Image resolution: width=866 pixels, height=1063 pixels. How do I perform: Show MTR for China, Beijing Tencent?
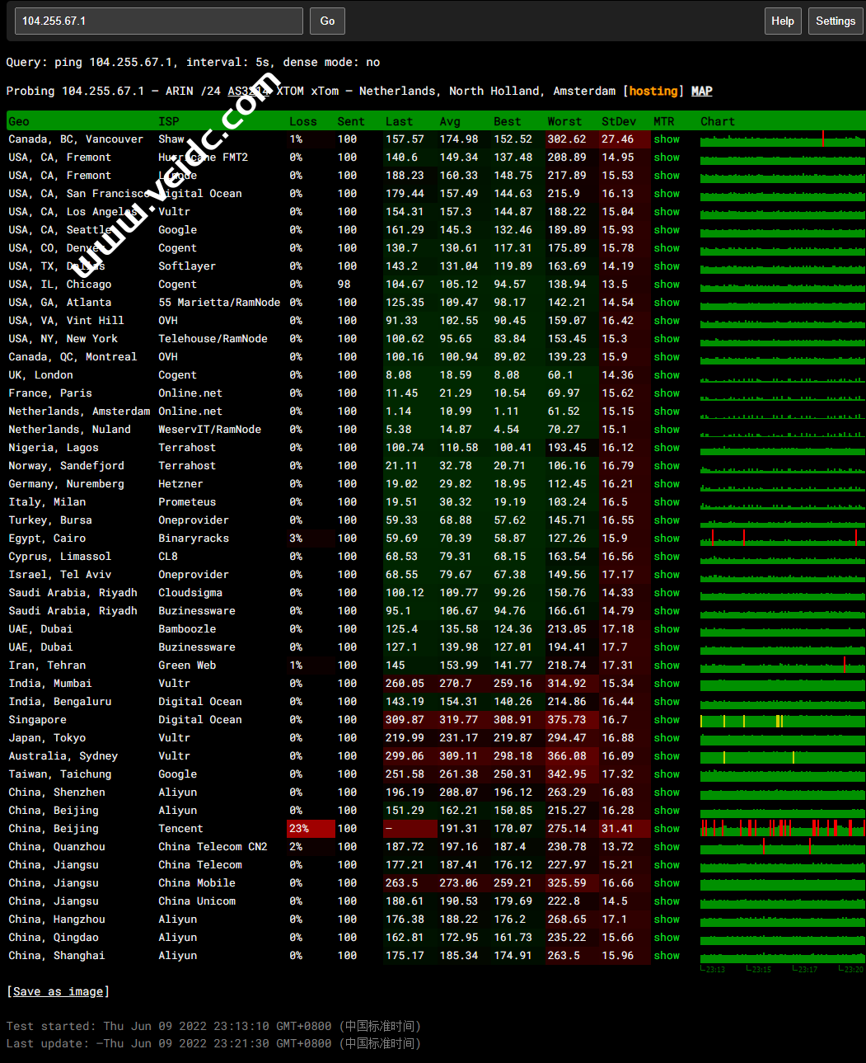click(667, 829)
